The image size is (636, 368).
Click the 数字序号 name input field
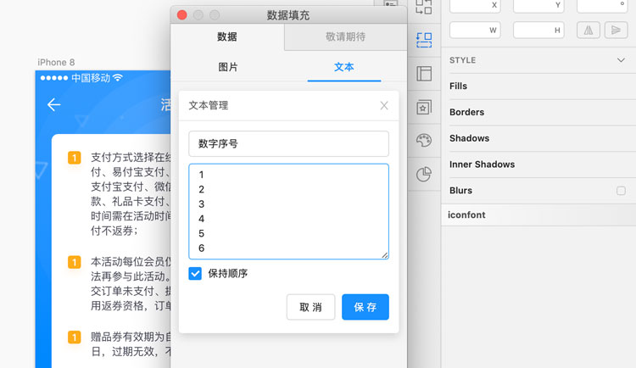(288, 144)
